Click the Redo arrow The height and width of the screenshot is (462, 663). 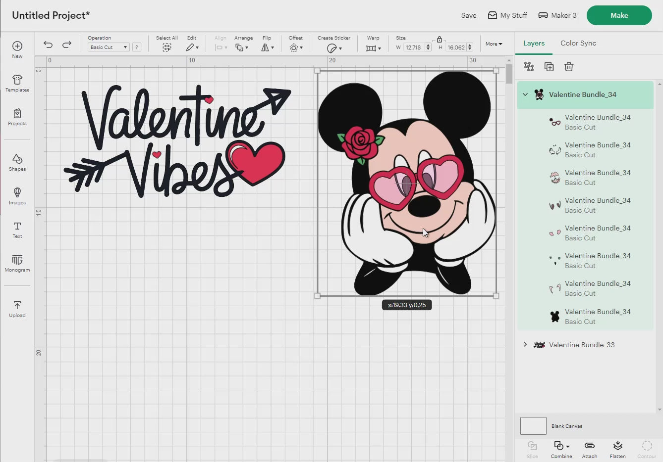pyautogui.click(x=67, y=45)
